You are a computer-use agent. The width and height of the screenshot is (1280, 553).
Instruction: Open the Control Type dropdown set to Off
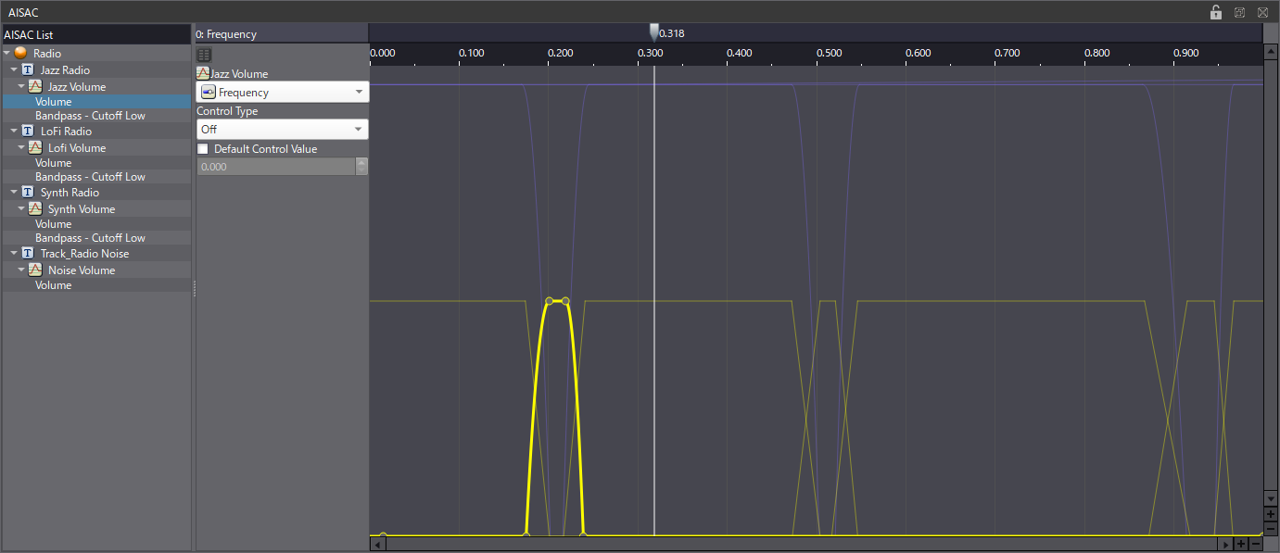[283, 130]
